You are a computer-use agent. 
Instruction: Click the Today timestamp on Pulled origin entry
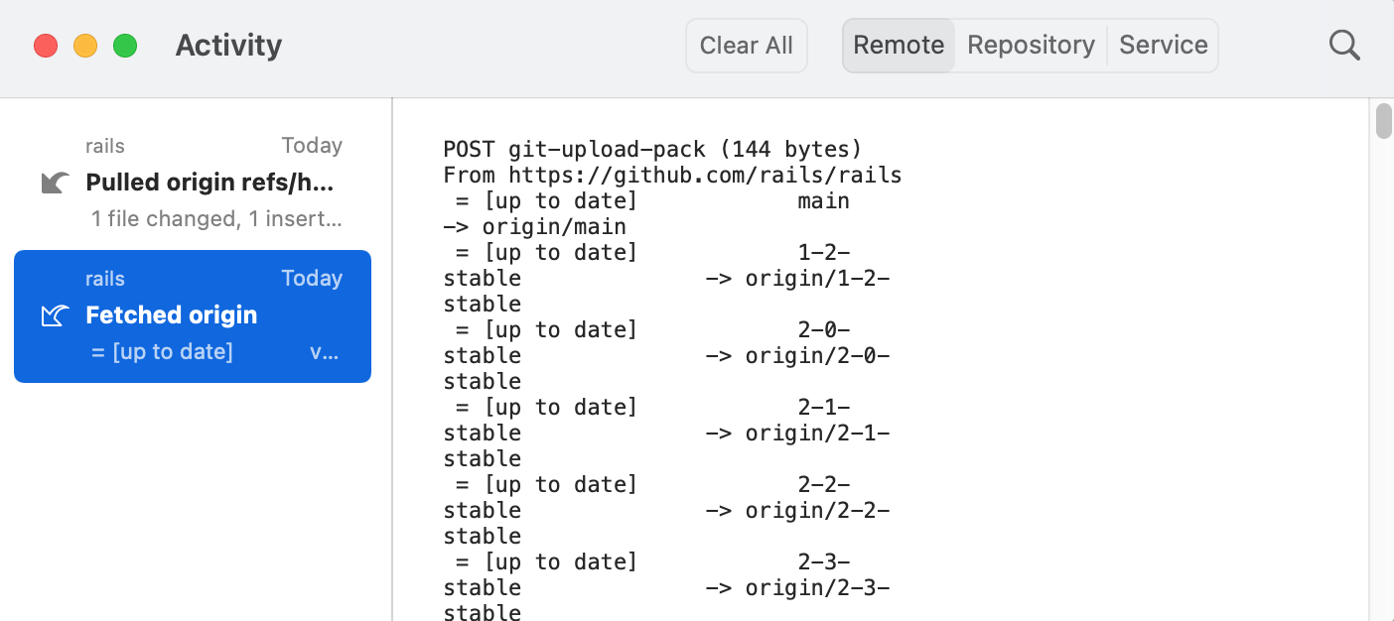[312, 146]
